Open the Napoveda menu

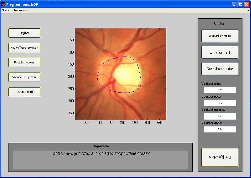[20, 10]
